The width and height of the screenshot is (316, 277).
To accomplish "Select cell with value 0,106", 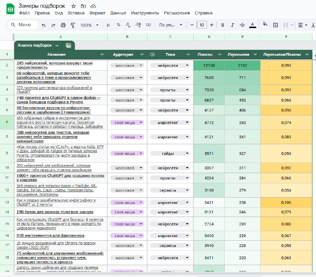I will (286, 203).
